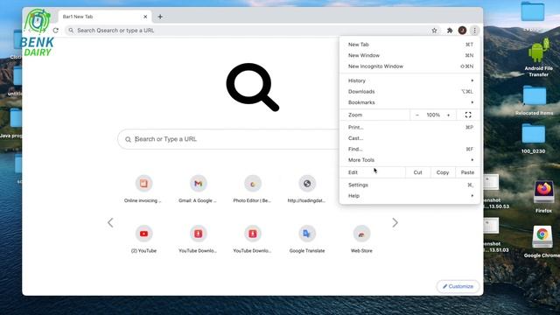Open a new tab with plus button

click(x=160, y=17)
